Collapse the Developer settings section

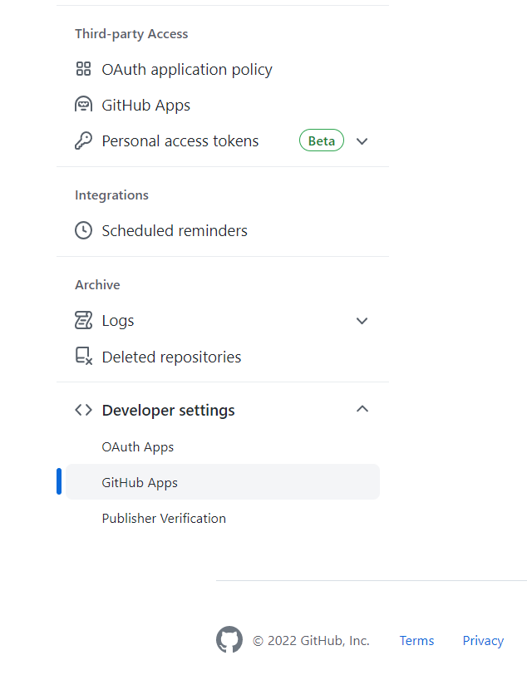[x=362, y=409]
